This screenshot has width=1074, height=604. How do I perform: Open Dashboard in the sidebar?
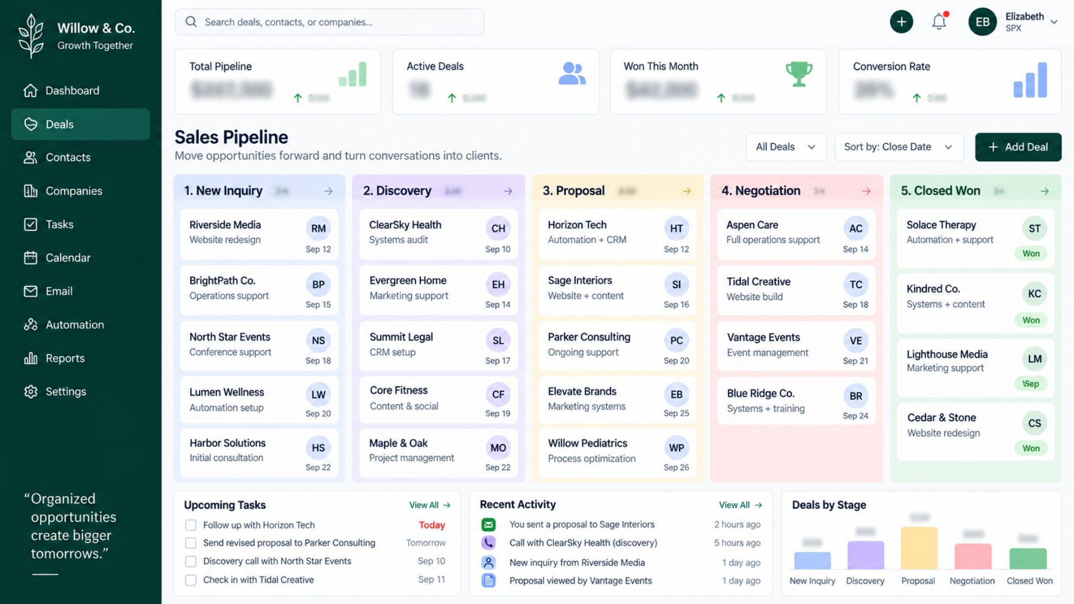click(81, 91)
